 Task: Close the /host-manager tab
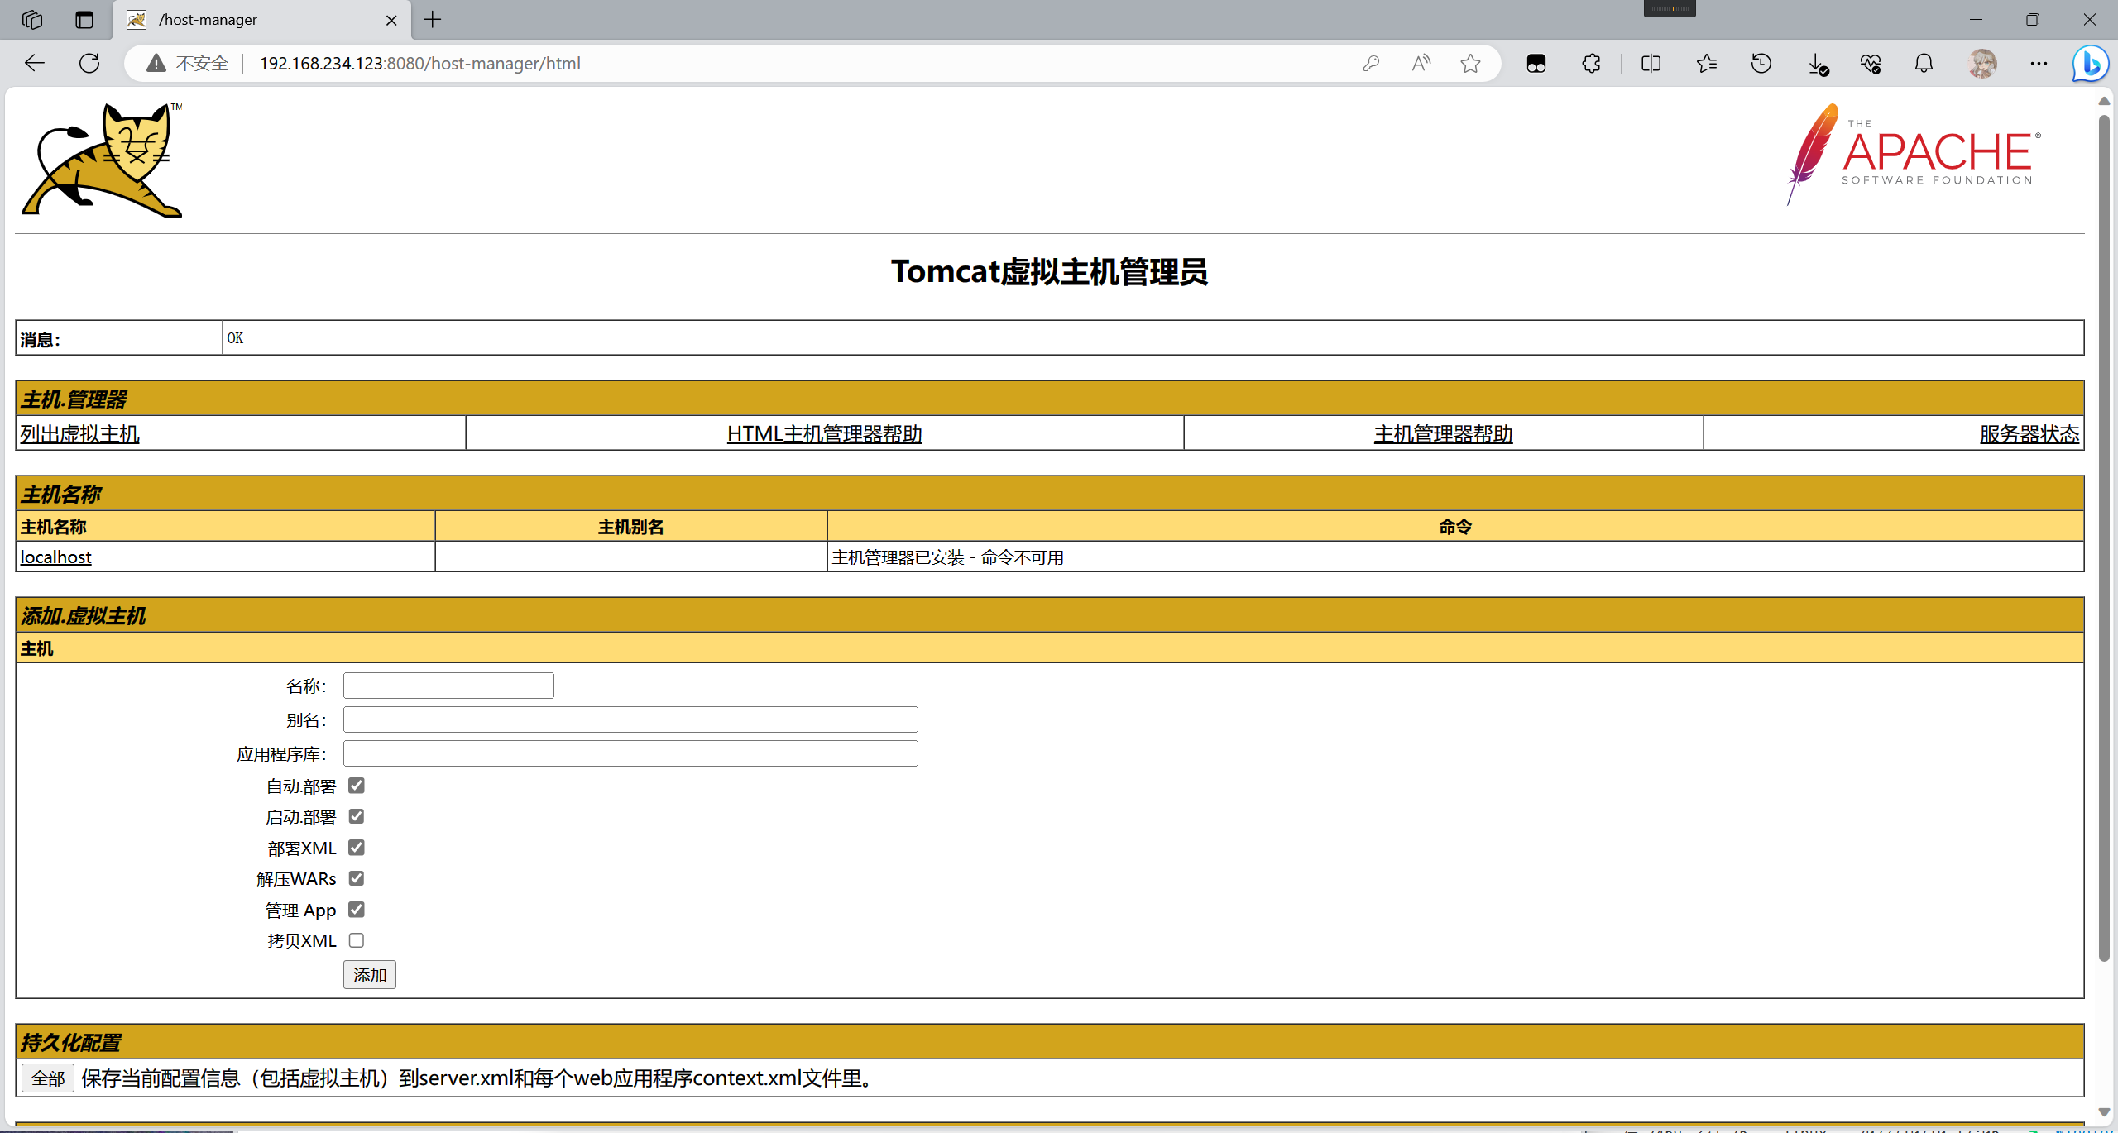pyautogui.click(x=391, y=20)
